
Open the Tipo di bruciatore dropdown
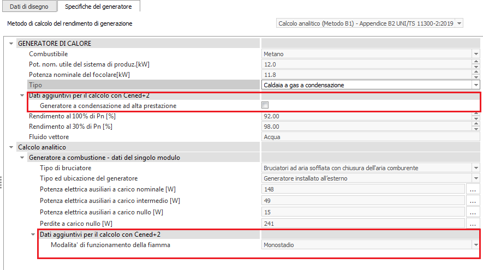(x=476, y=168)
